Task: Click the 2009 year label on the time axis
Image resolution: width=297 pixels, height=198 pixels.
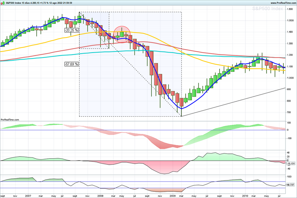Action: tap(173, 196)
